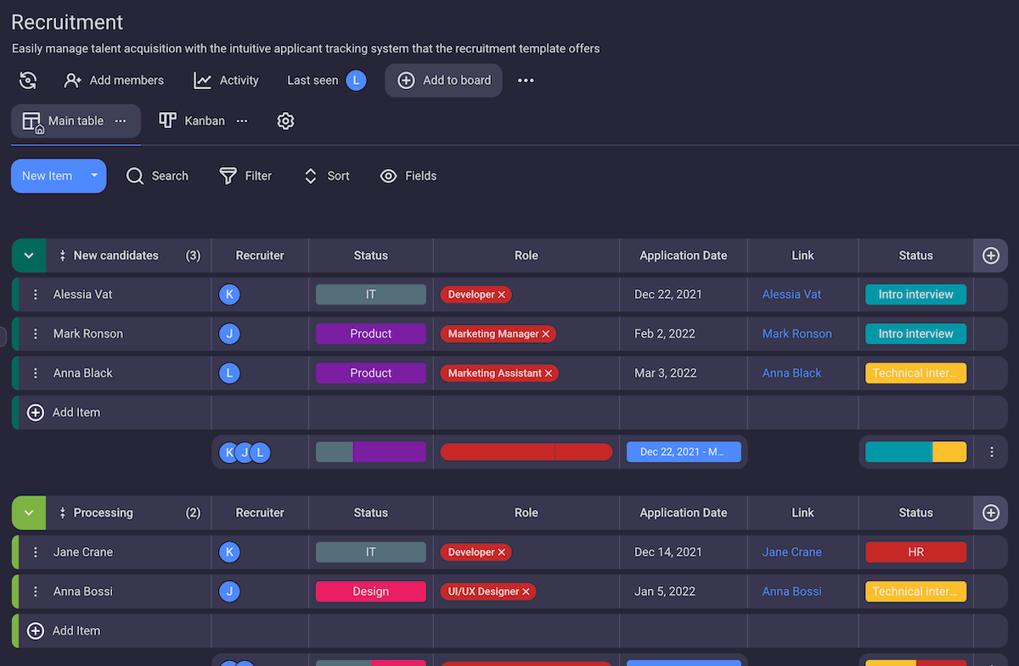This screenshot has width=1019, height=666.
Task: Remove Marketing Manager role tag
Action: [546, 334]
